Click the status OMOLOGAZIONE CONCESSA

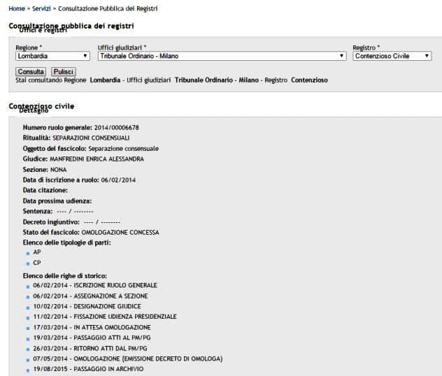(x=120, y=232)
